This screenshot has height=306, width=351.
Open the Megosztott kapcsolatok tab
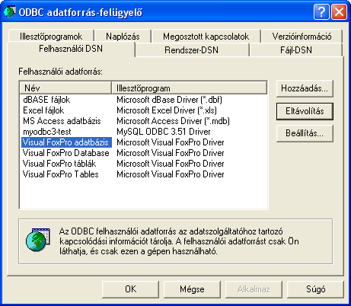[x=206, y=37]
